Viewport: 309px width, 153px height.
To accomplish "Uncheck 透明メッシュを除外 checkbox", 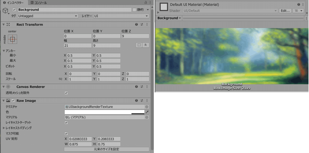I will pos(67,93).
